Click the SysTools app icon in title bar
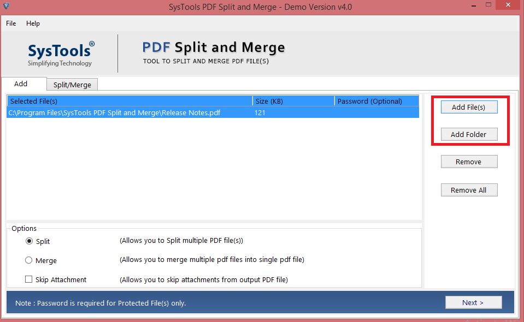The image size is (524, 322). coord(7,5)
